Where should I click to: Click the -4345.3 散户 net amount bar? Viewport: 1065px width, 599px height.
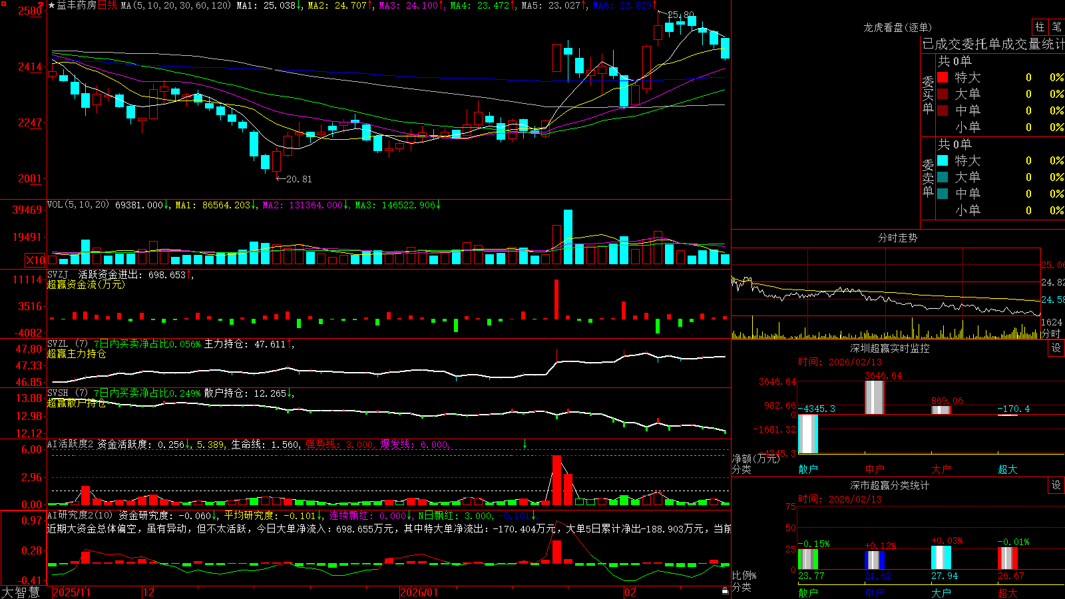[x=808, y=434]
